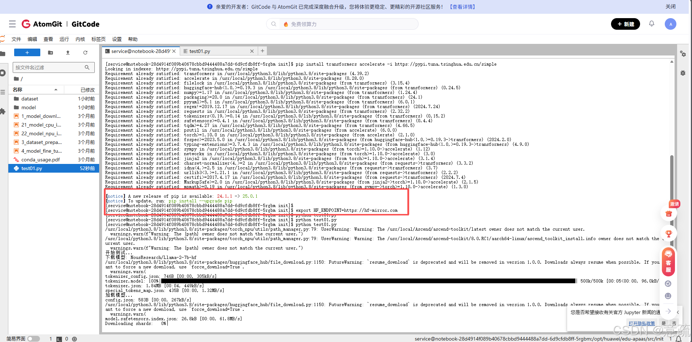Open the 文件 menu
This screenshot has height=342, width=692.
(x=16, y=39)
